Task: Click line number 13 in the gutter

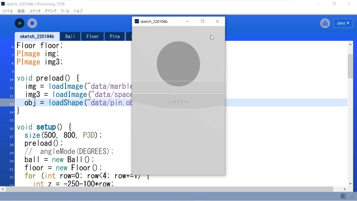Action: tap(11, 103)
